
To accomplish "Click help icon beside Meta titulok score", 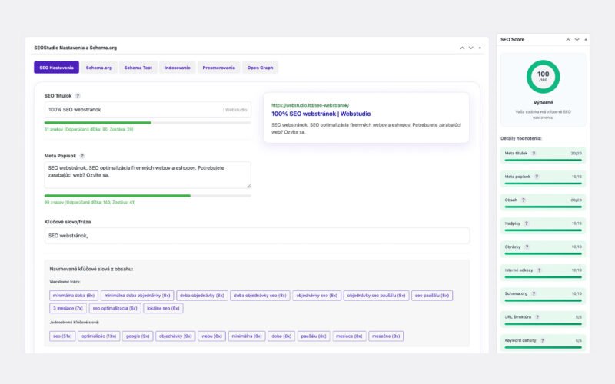I will click(x=534, y=153).
